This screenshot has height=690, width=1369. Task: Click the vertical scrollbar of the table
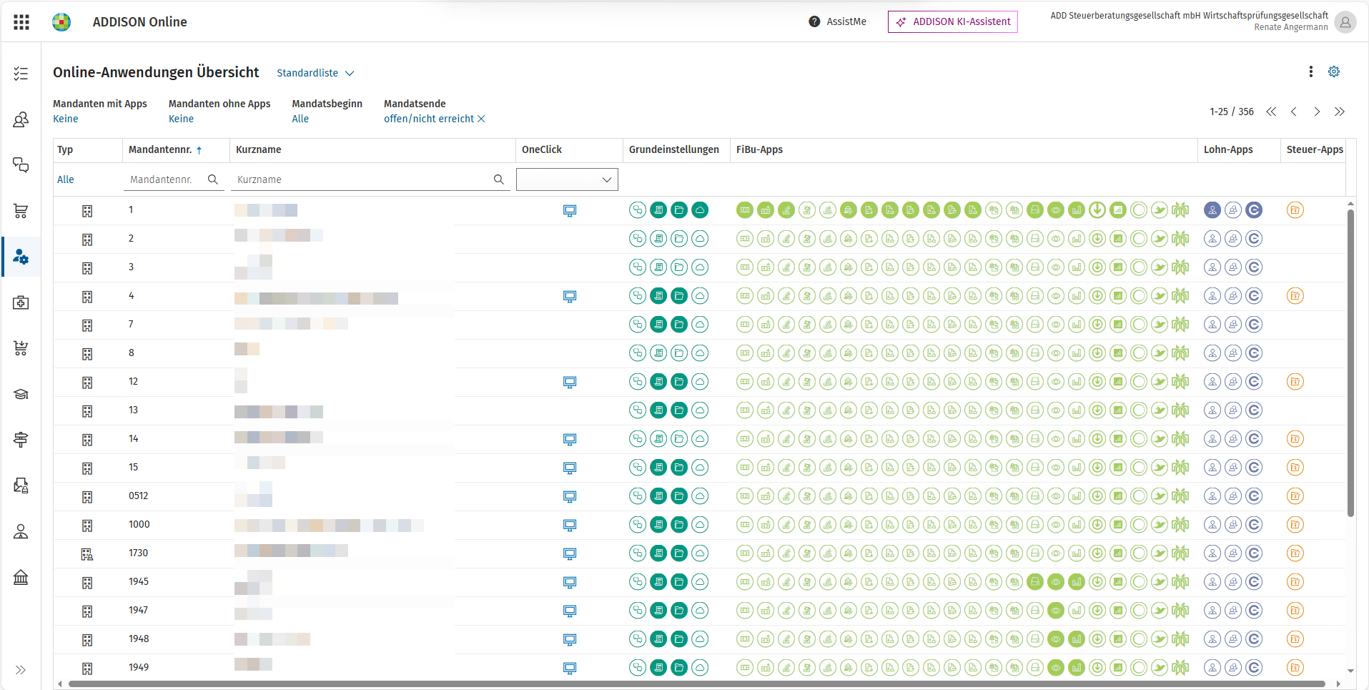click(1350, 363)
